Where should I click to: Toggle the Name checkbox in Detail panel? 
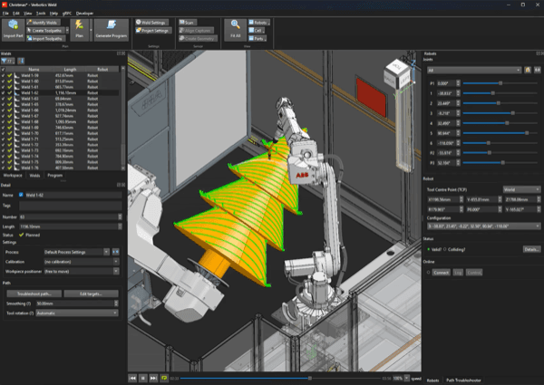pos(21,195)
